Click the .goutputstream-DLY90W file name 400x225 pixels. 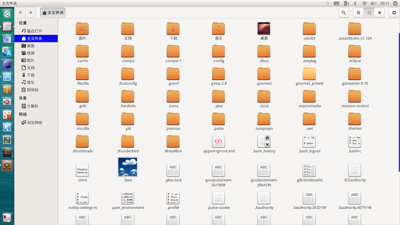coord(218,183)
